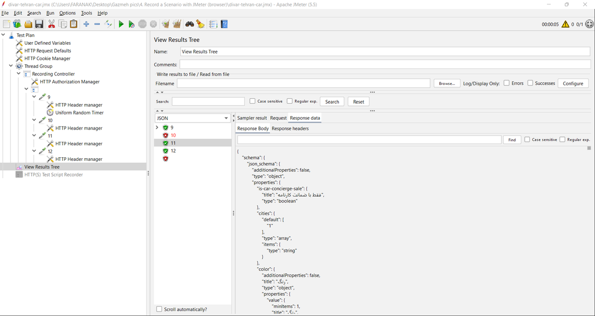This screenshot has width=595, height=316.
Task: Open Search with the binoculars icon
Action: 189,24
